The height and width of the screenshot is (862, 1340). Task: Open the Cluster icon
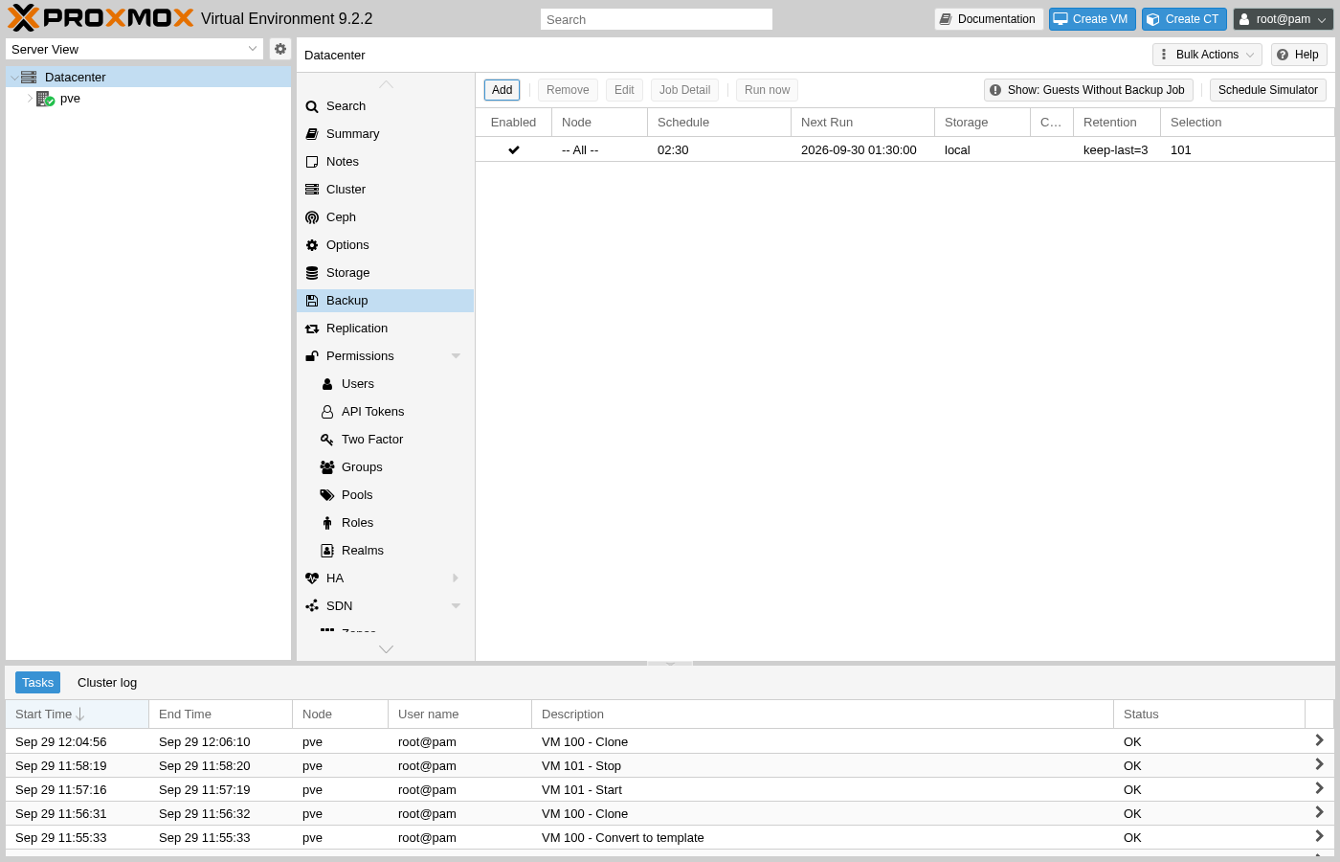click(x=312, y=190)
